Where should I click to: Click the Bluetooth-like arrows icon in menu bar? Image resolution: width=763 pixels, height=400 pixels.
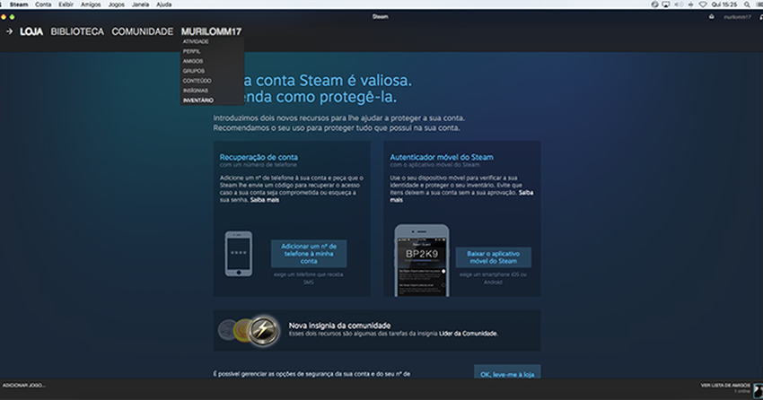point(690,4)
